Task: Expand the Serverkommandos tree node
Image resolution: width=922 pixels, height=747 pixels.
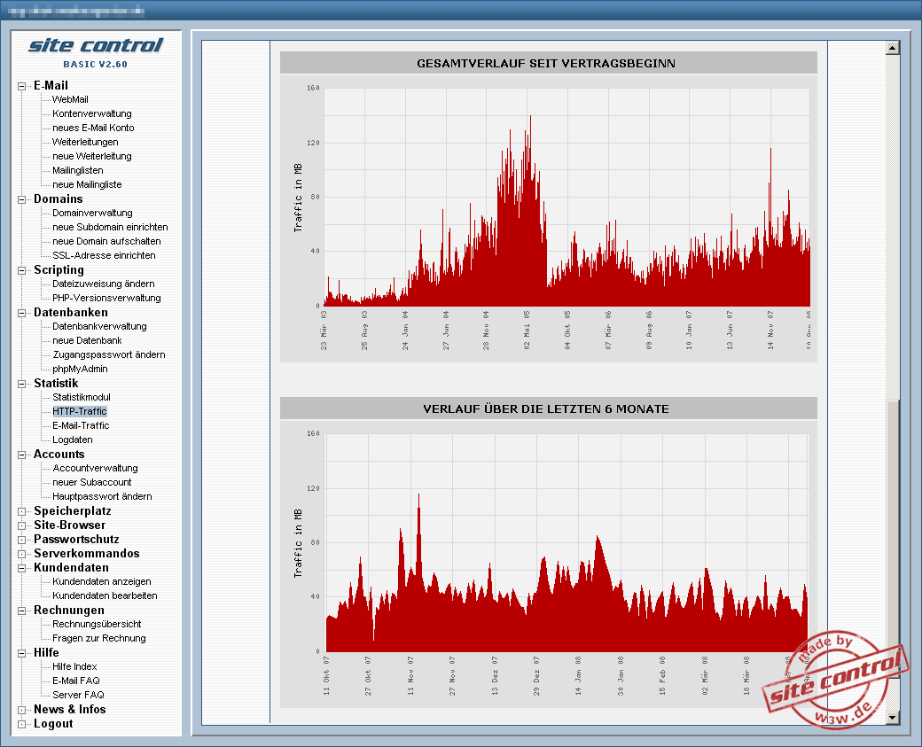Action: point(22,554)
